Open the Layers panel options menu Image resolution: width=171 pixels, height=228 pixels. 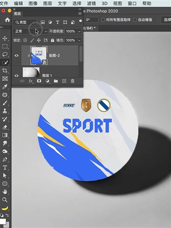click(80, 14)
